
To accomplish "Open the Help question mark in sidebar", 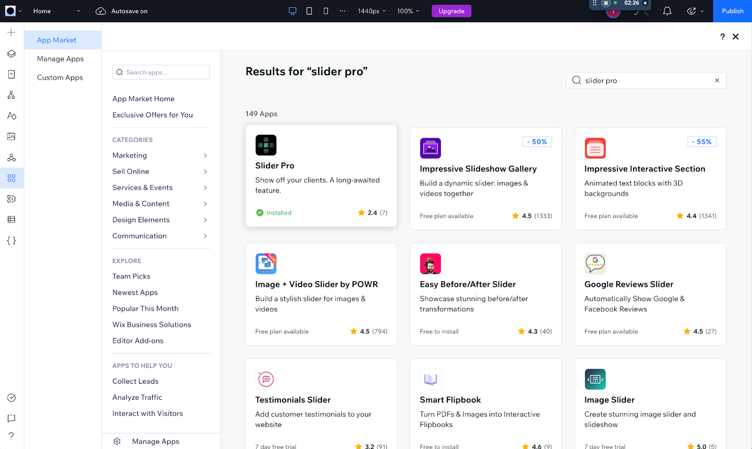I will pos(11,436).
